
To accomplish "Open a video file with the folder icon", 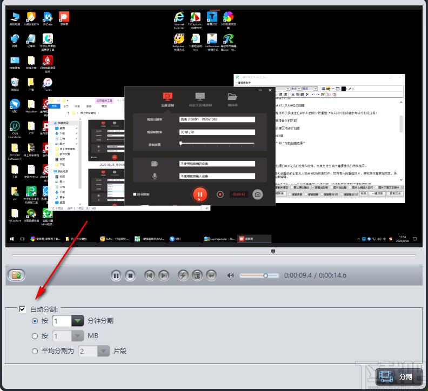I will (x=16, y=275).
